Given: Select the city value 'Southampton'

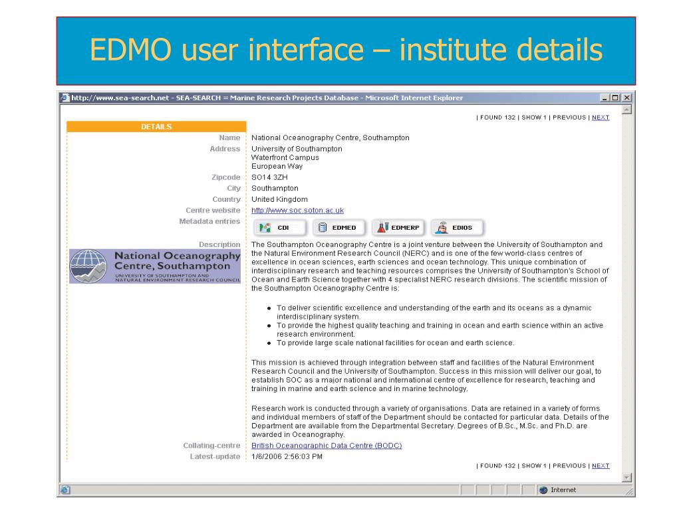Looking at the screenshot, I should coord(275,188).
